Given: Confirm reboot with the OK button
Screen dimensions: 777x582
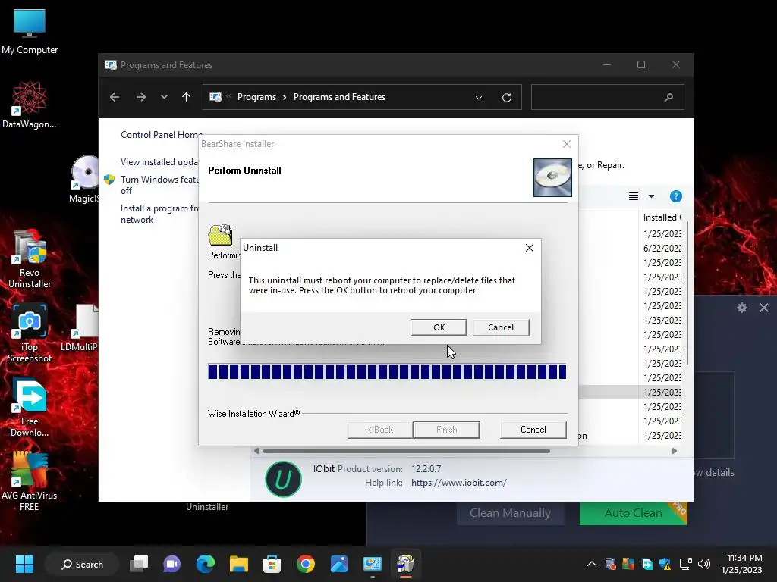Looking at the screenshot, I should [x=439, y=327].
